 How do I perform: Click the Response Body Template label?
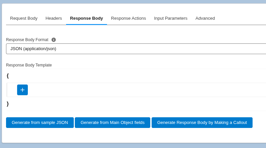tap(29, 65)
